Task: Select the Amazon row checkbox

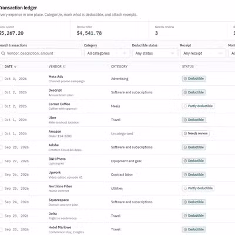Action: pos(1,133)
